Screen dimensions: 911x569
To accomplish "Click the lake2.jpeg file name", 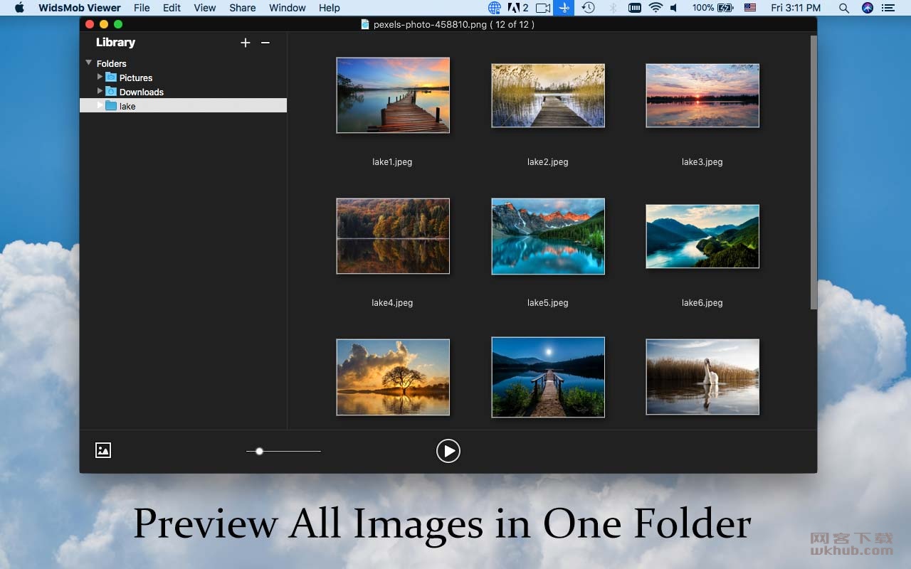I will [x=548, y=161].
